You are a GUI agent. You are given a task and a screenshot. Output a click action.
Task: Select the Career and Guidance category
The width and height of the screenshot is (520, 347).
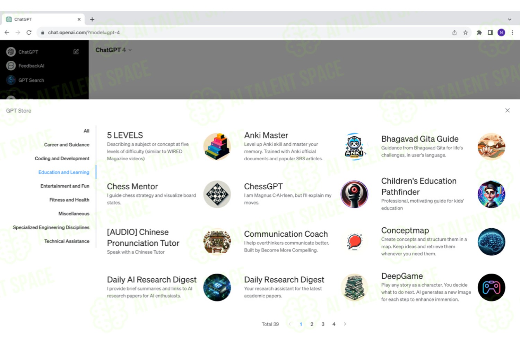coord(67,145)
